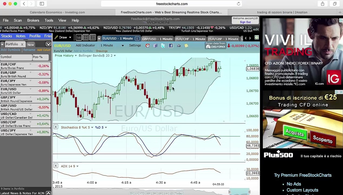The height and width of the screenshot is (195, 343).
Task: Select the tabbed layout icon
Action: tap(79, 38)
